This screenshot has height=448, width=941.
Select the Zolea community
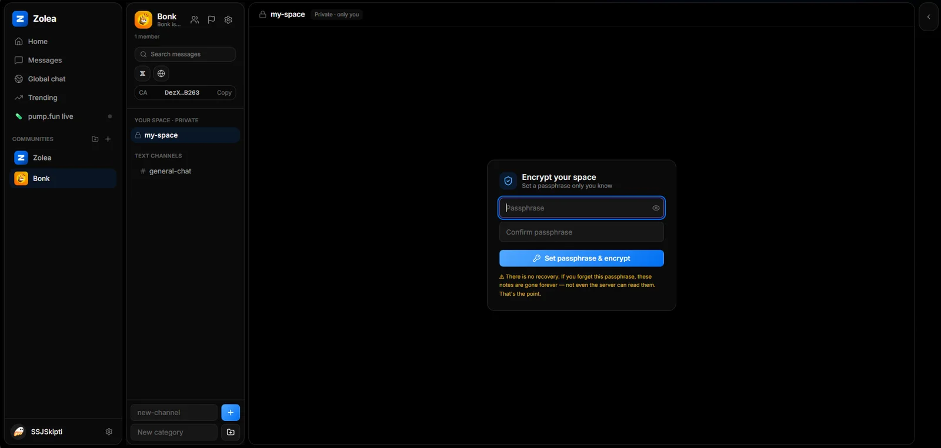tap(63, 158)
